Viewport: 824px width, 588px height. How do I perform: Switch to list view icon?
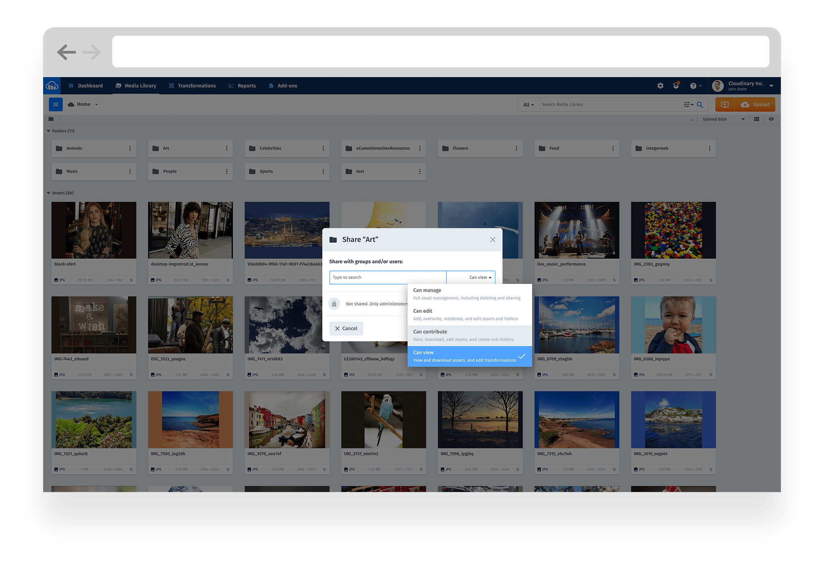point(756,119)
